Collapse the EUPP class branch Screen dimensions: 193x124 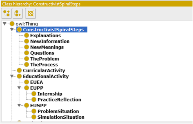pos(19,88)
